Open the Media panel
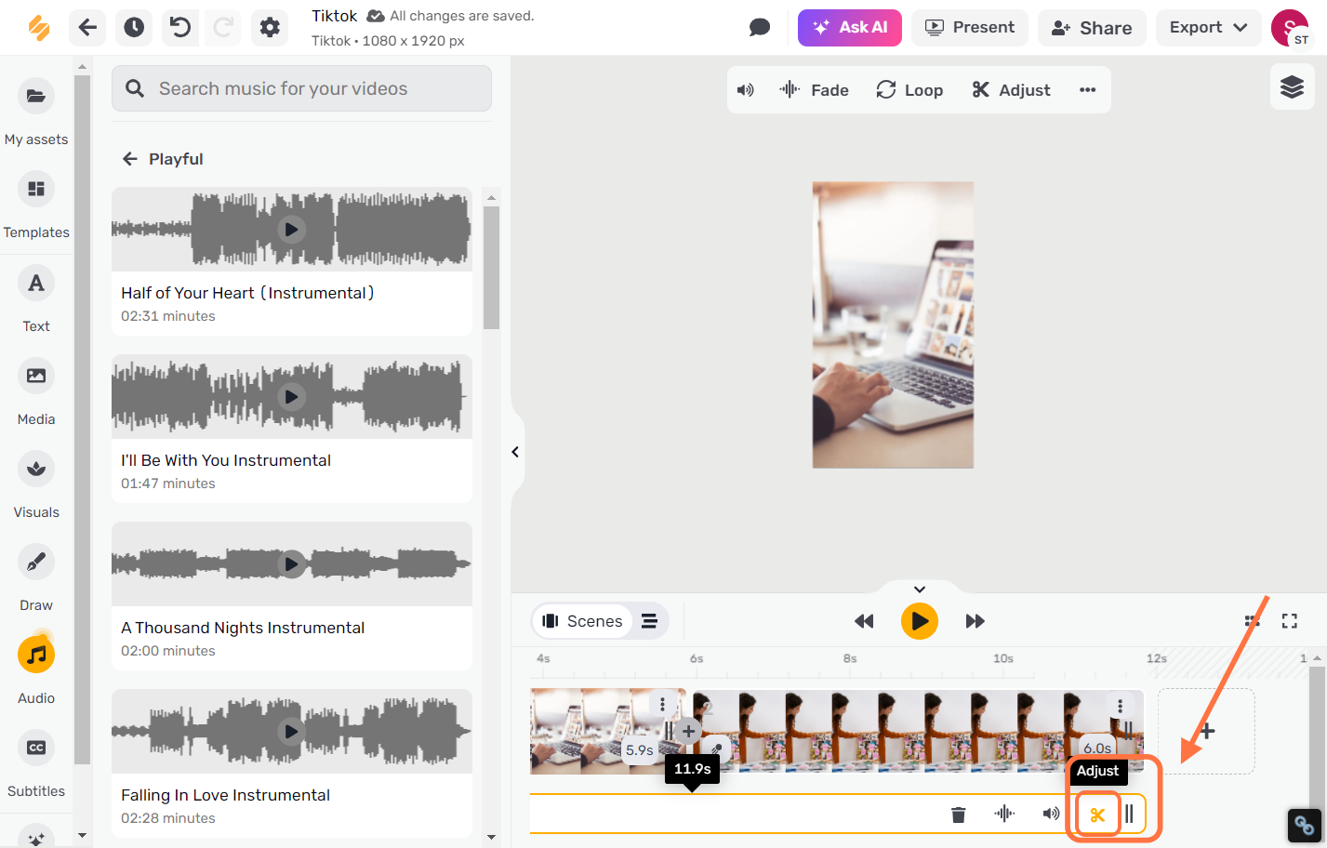 (x=36, y=391)
